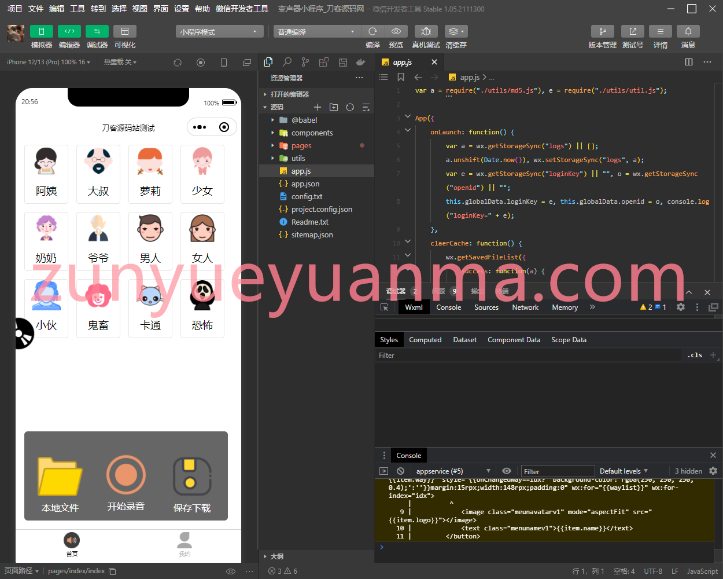Open the 工具 menu
Screen dimensions: 723x579
[78, 9]
